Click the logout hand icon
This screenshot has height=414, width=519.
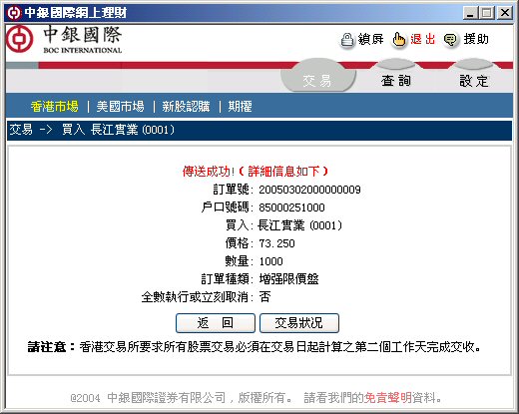[x=398, y=41]
